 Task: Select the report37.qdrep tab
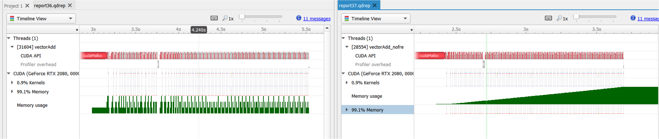[354, 5]
